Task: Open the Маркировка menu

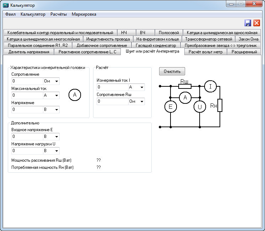Action: [84, 14]
